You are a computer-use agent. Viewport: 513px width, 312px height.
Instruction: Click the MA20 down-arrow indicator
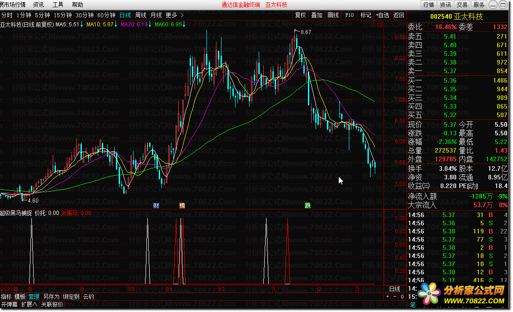[150, 25]
